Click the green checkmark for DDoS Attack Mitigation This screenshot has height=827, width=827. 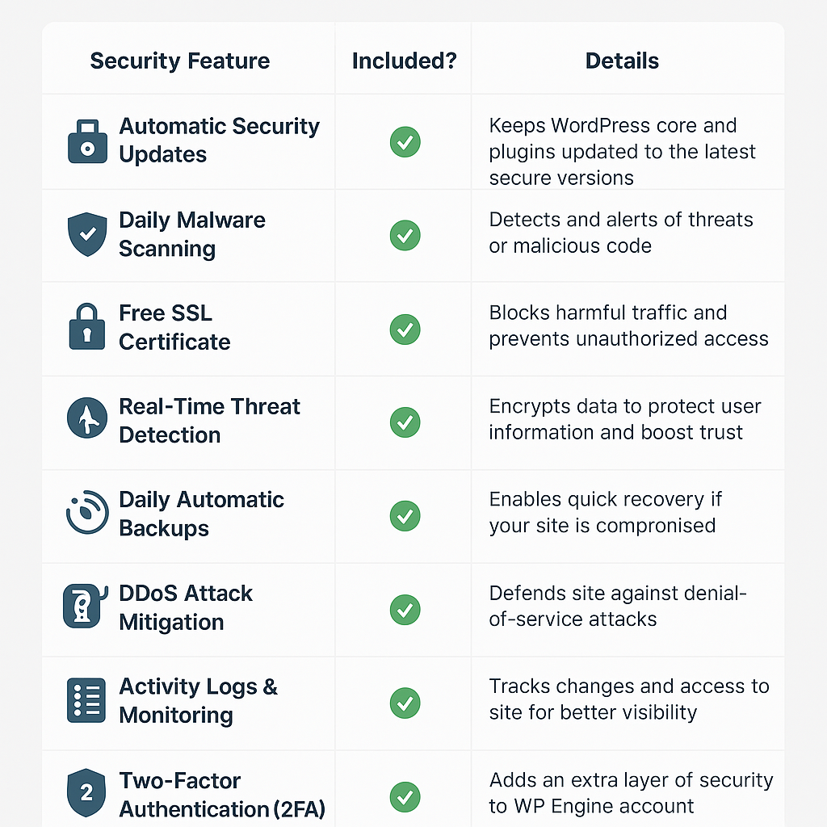click(x=405, y=610)
